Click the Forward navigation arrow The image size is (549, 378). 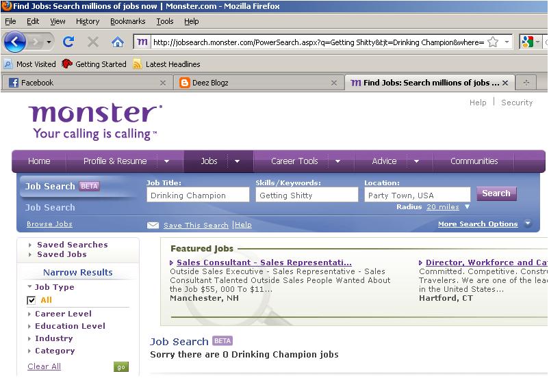35,42
